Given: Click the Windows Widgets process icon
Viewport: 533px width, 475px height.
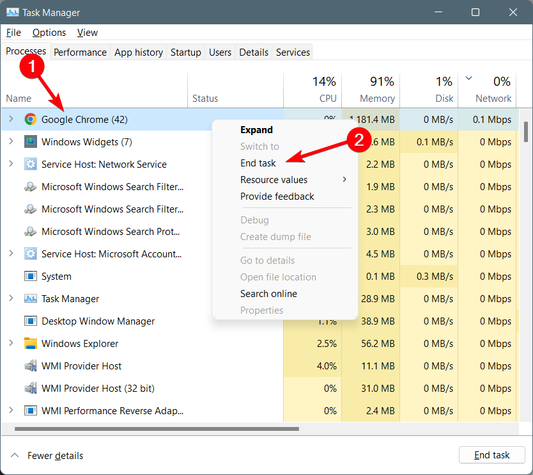Looking at the screenshot, I should point(31,141).
